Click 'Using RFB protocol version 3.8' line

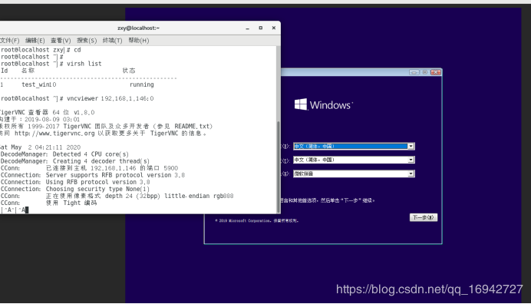pyautogui.click(x=98, y=182)
